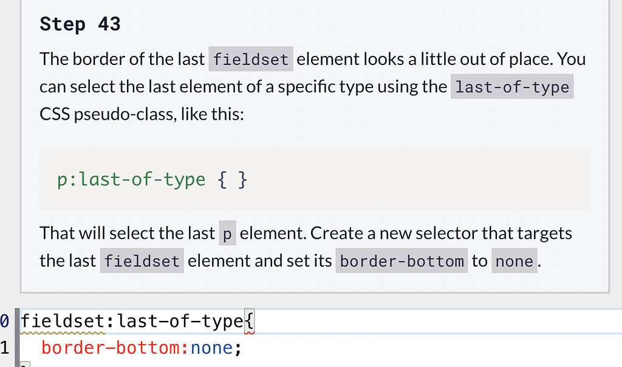Click the last-of-type inline code in instructions
The height and width of the screenshot is (367, 622).
coord(512,87)
